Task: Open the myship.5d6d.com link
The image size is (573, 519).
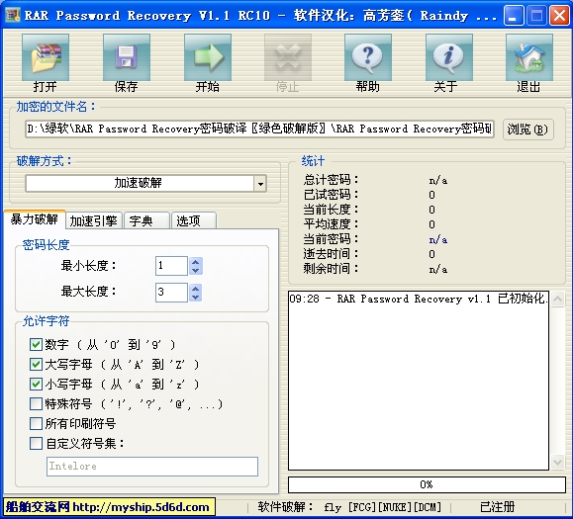Action: 109,507
